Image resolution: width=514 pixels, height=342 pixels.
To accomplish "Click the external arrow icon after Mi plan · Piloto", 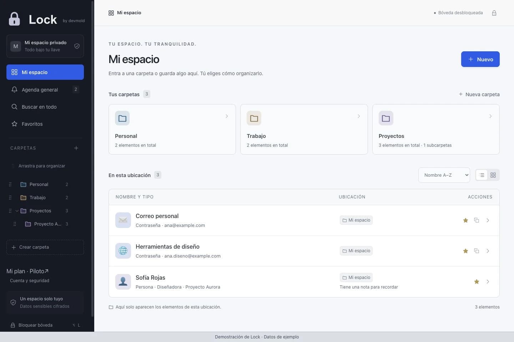I will tap(46, 271).
